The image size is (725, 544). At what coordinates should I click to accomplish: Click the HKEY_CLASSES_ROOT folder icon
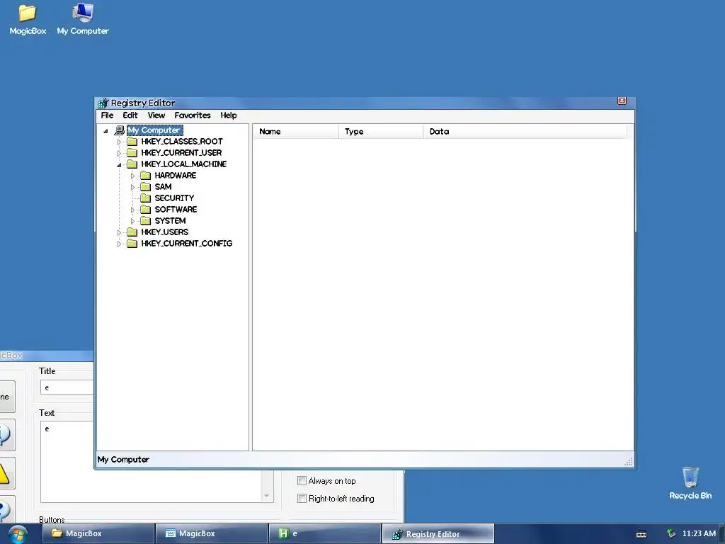[132, 142]
